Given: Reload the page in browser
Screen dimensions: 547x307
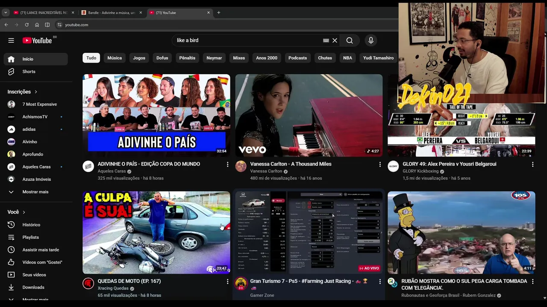Looking at the screenshot, I should pyautogui.click(x=26, y=25).
